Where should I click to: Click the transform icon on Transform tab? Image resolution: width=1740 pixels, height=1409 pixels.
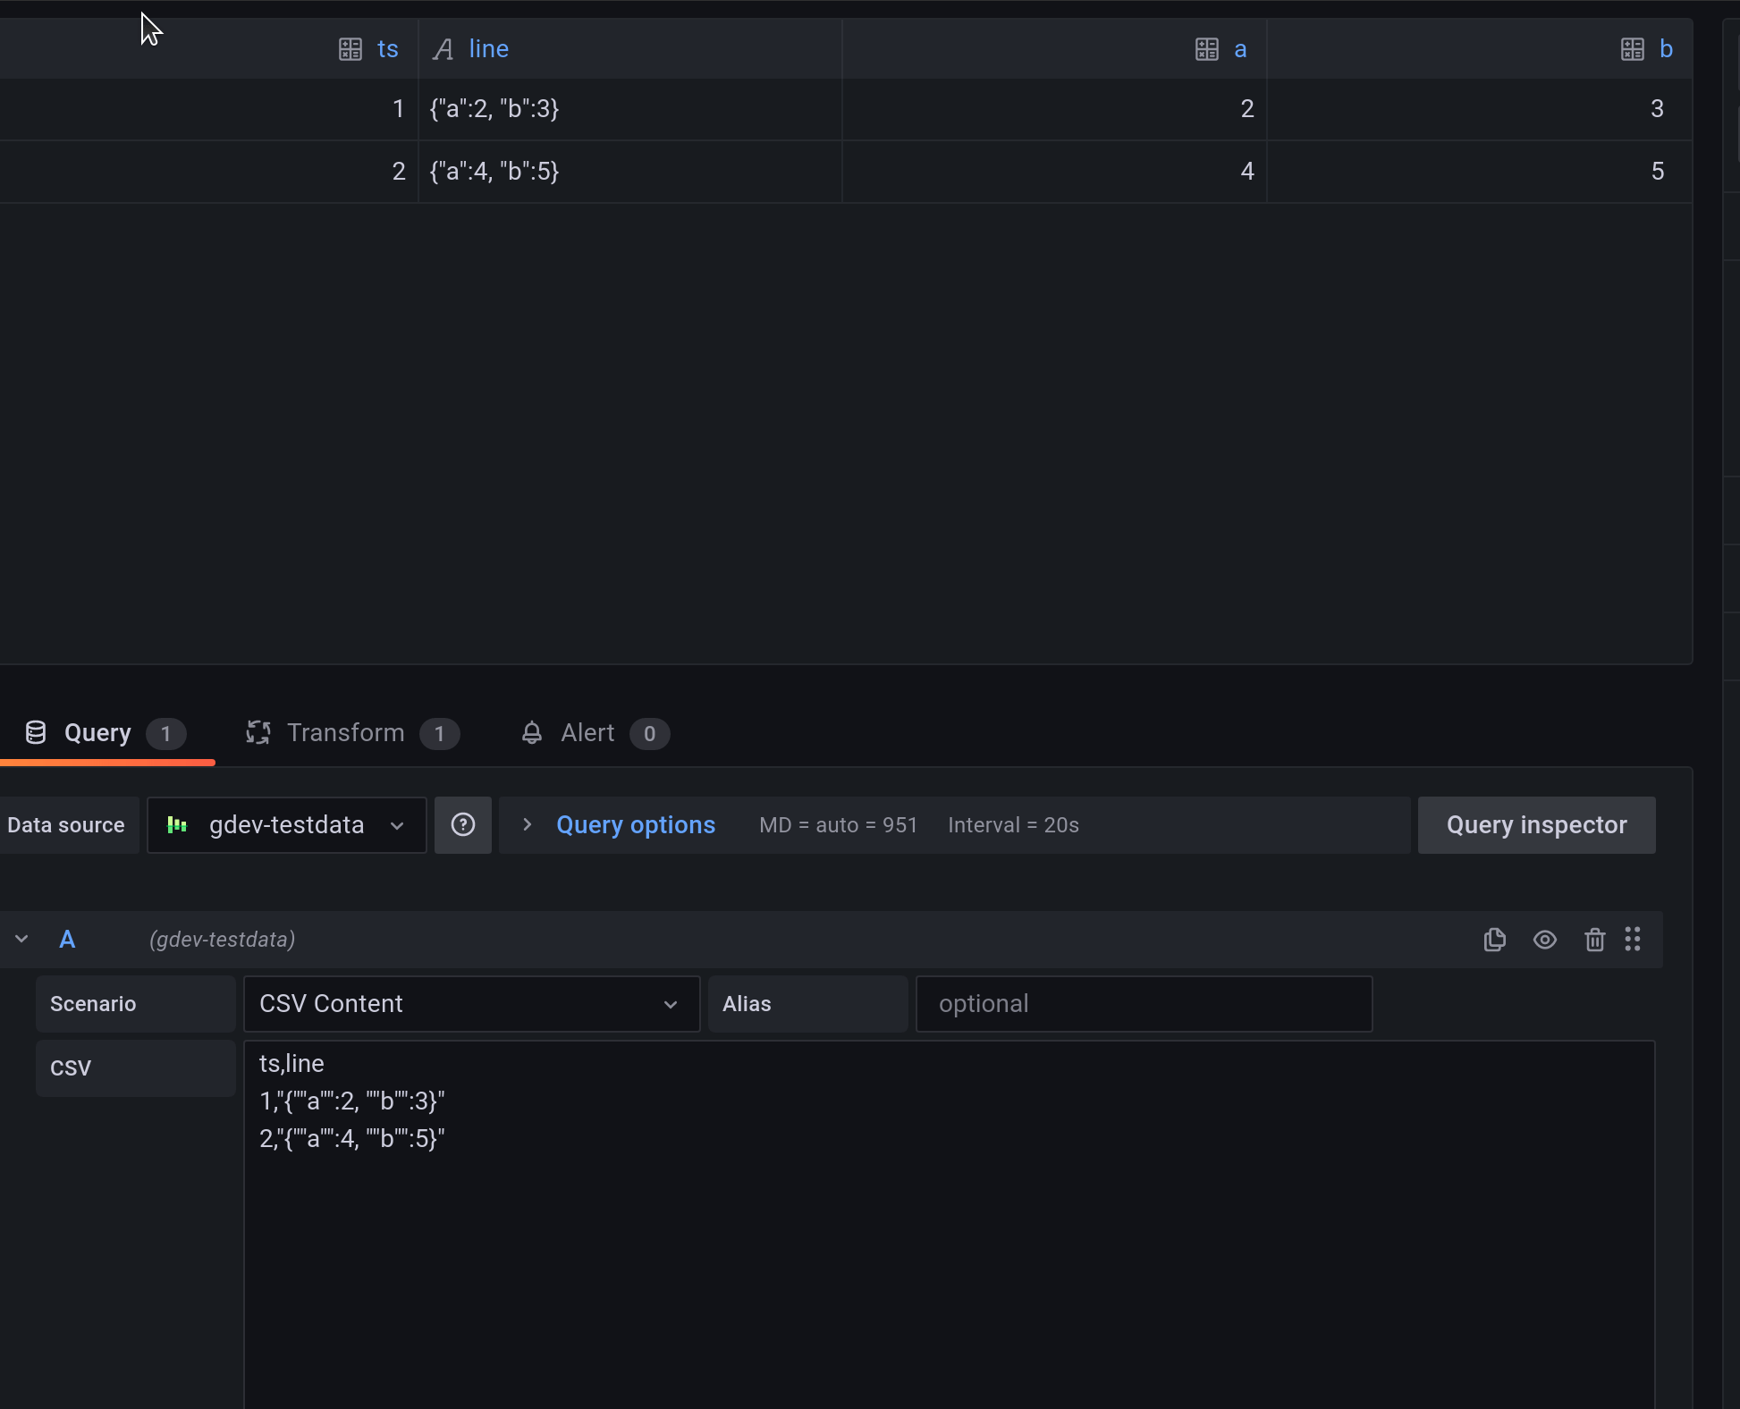pos(258,733)
